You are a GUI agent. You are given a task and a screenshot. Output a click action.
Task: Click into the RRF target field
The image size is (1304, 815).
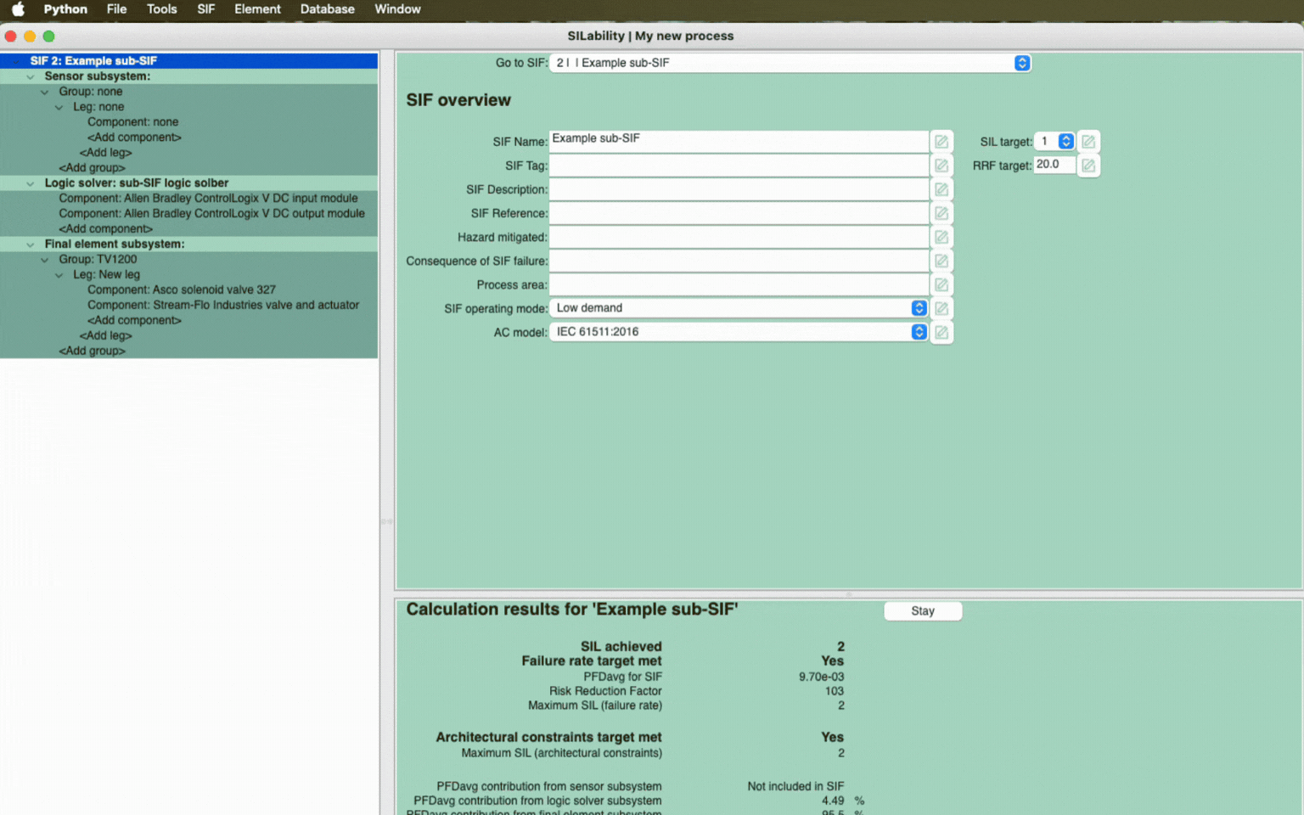tap(1054, 165)
